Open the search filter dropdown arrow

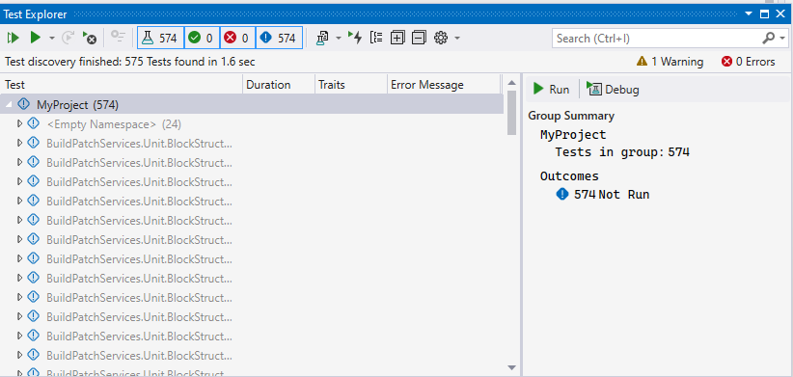[783, 39]
